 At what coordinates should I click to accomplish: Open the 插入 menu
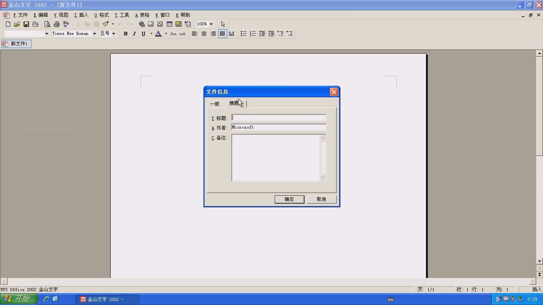81,15
